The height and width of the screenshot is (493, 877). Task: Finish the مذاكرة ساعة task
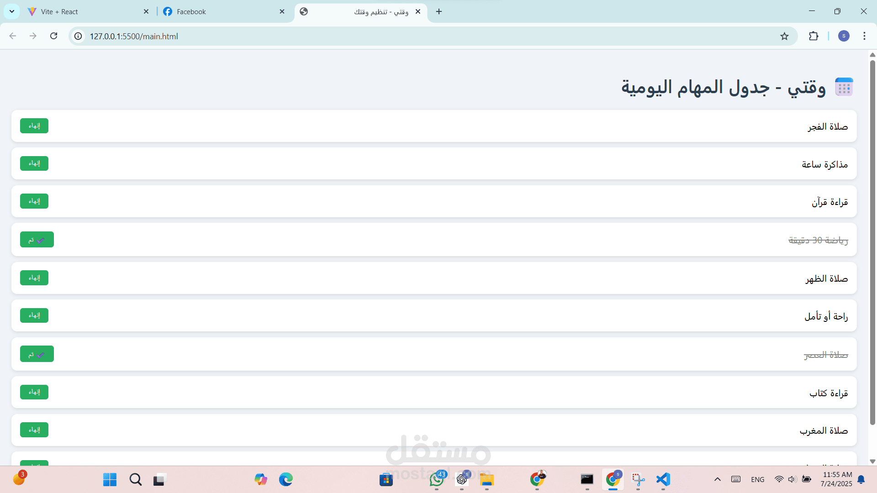34,163
